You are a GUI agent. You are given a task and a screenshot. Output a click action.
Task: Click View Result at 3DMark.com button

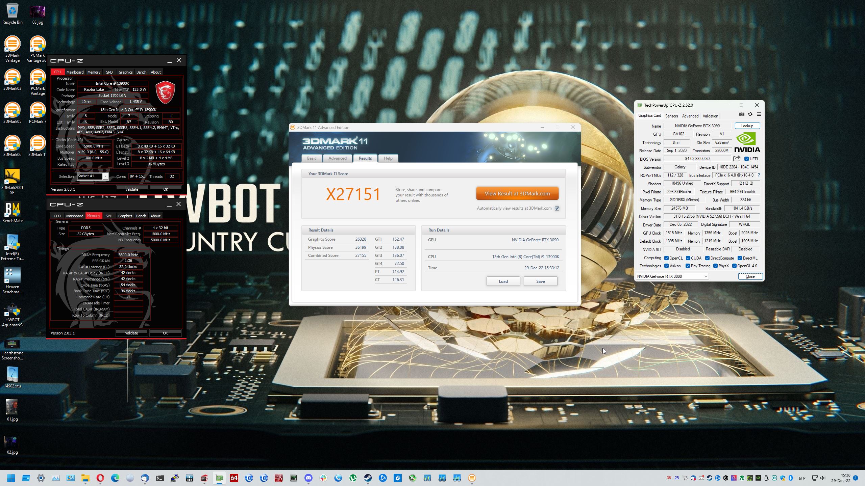point(517,194)
